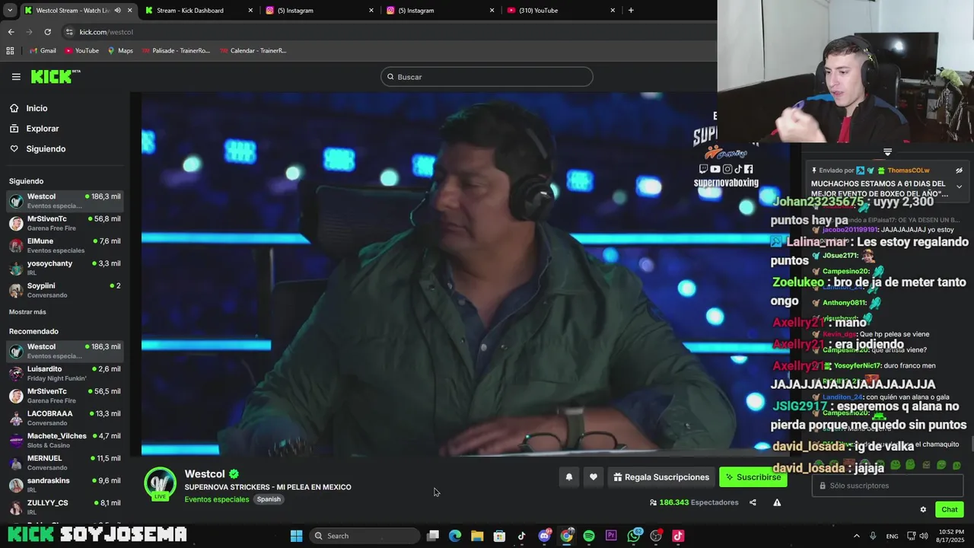Open the Maps bookmark
The width and height of the screenshot is (974, 548).
point(120,51)
